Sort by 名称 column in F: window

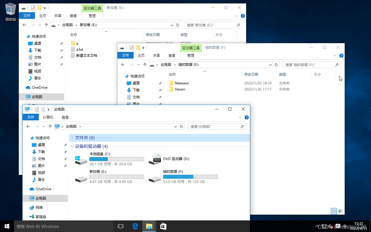point(172,75)
